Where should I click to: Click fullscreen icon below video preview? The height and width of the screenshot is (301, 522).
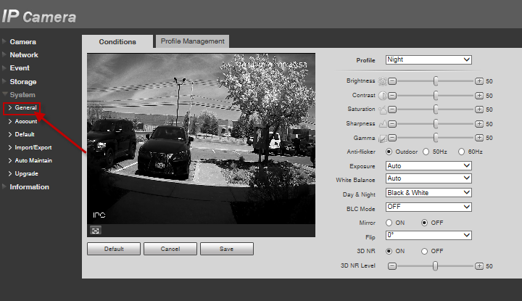pyautogui.click(x=94, y=230)
